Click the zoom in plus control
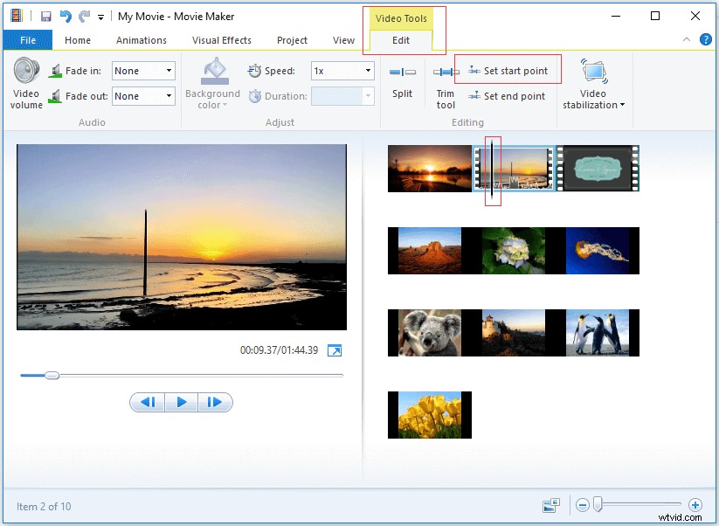The width and height of the screenshot is (719, 526). [696, 505]
